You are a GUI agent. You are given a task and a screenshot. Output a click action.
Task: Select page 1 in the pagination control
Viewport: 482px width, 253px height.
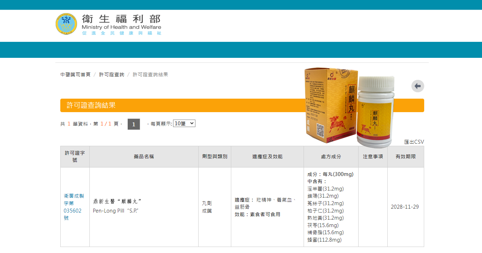point(134,124)
